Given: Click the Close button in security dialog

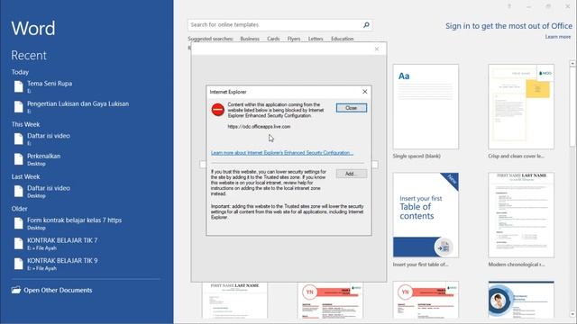Looking at the screenshot, I should tap(351, 108).
